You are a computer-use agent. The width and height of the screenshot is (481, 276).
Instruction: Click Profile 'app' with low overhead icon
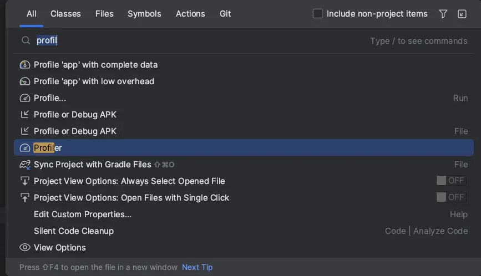coord(25,81)
